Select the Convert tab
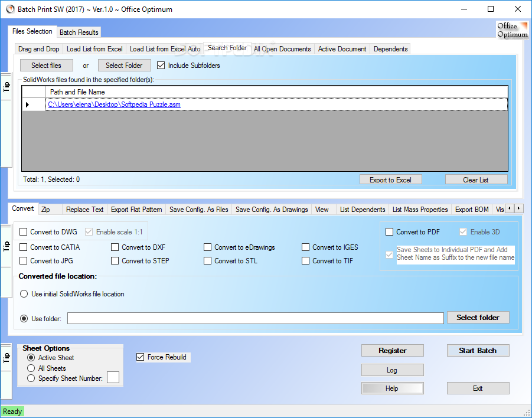This screenshot has height=418, width=532. [23, 208]
